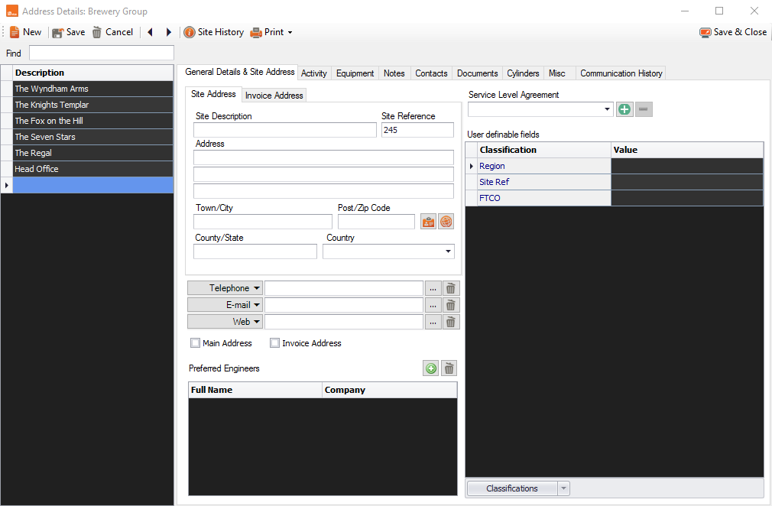Open the Print dropdown arrow
Viewport: 772px width, 506px height.
pyautogui.click(x=290, y=33)
